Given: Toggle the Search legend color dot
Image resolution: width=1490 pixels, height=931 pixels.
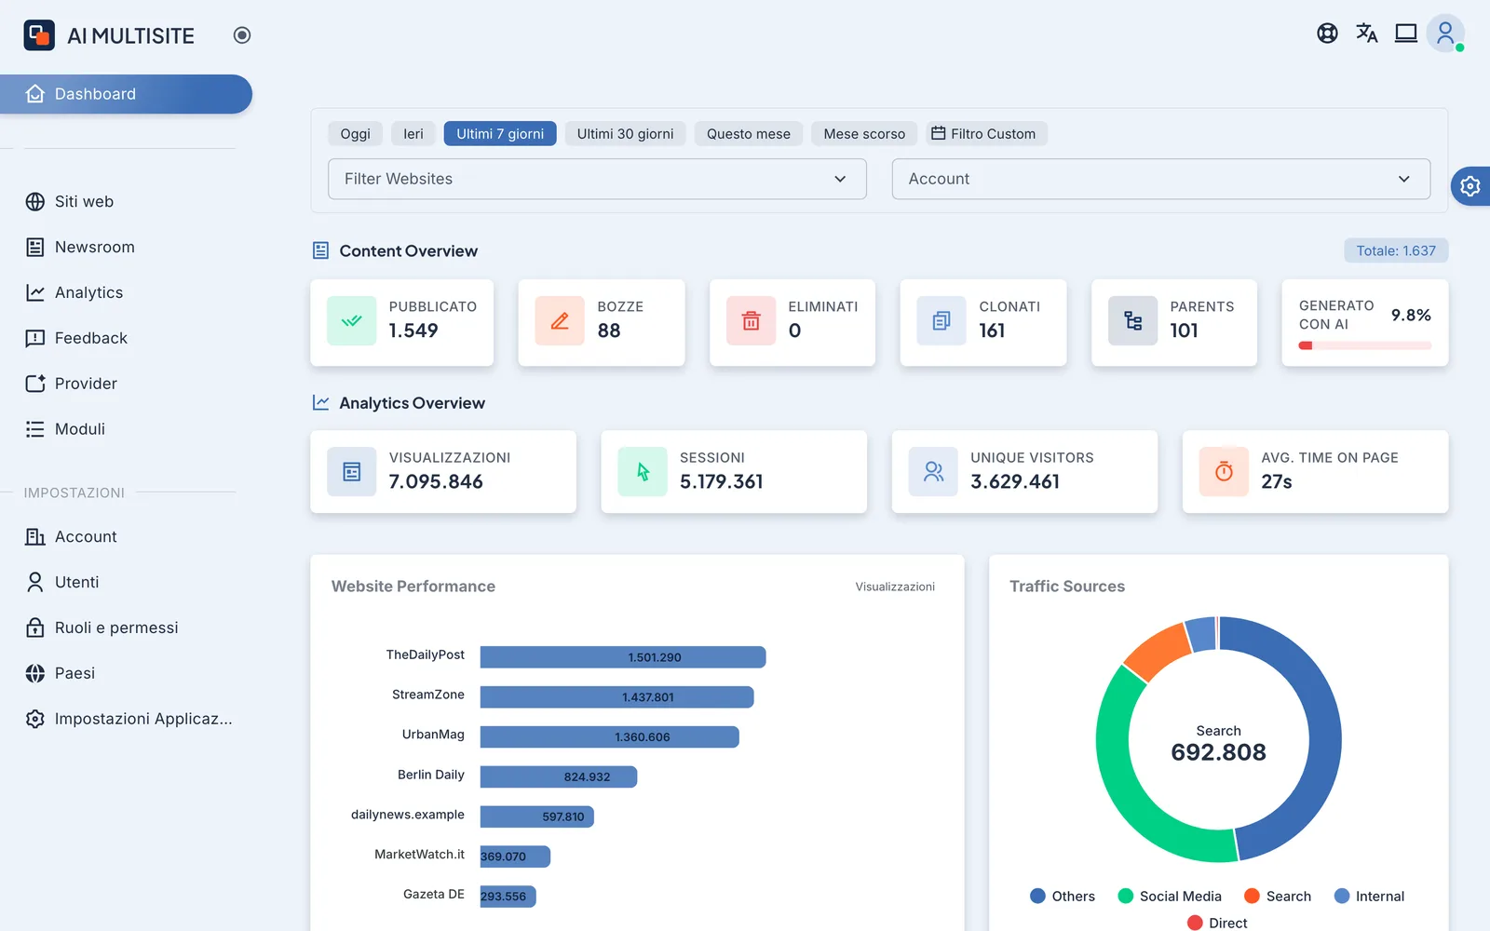Looking at the screenshot, I should pyautogui.click(x=1252, y=896).
